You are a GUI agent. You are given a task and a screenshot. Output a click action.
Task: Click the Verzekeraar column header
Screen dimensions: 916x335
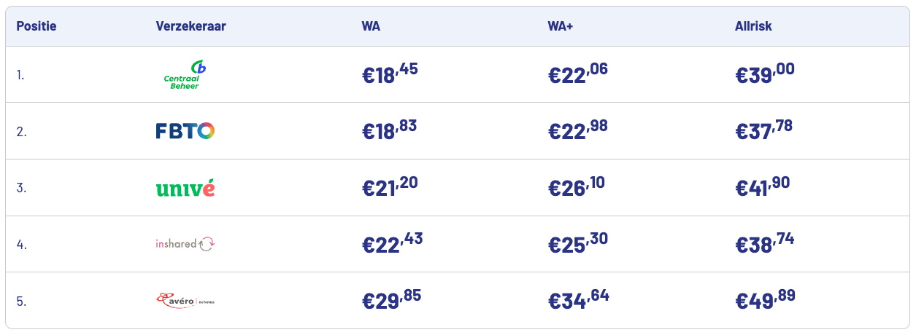190,26
